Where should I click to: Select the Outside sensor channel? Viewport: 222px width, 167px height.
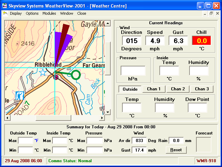tap(130, 89)
